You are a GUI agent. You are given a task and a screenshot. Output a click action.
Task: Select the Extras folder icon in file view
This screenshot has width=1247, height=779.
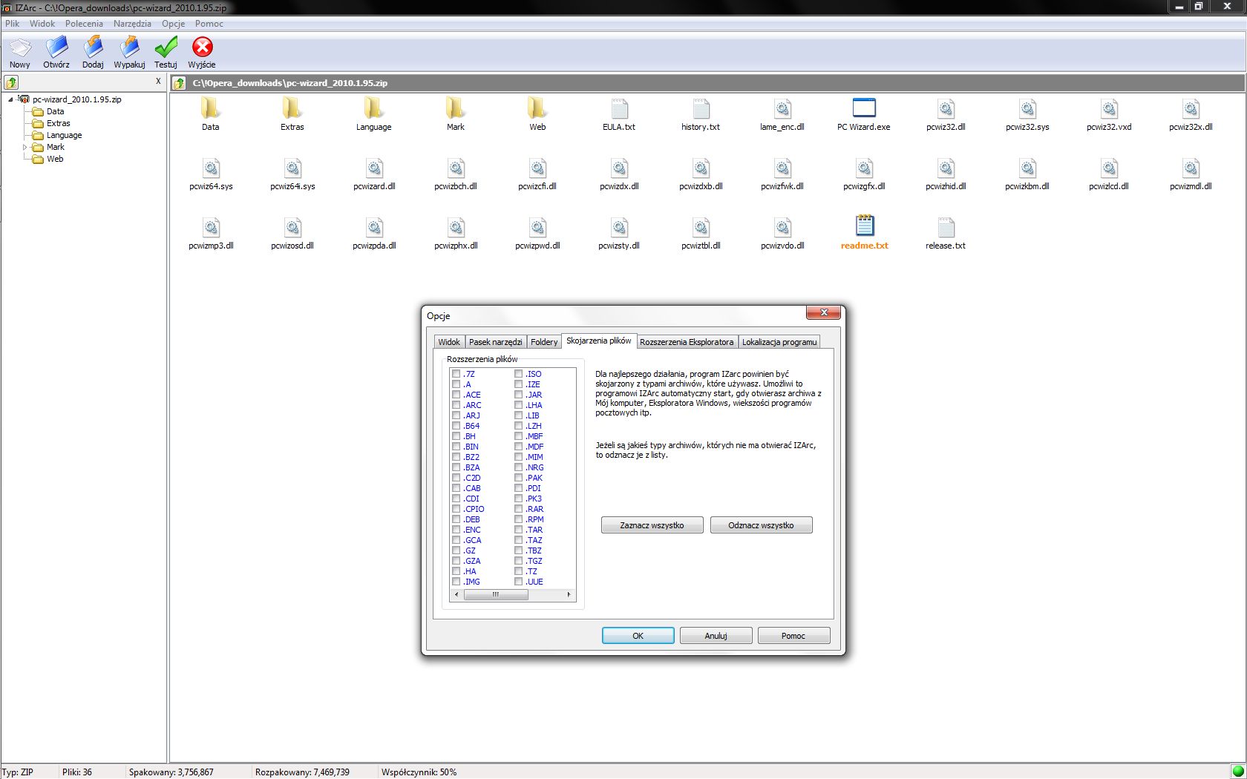(x=292, y=108)
